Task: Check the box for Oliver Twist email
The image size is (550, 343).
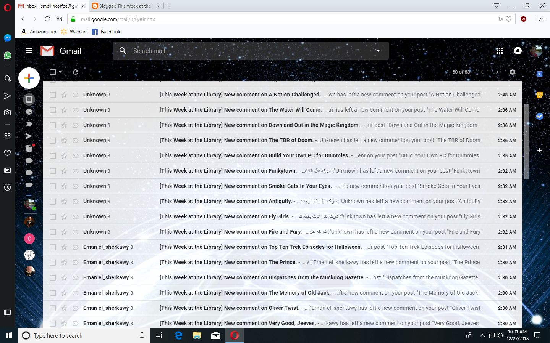Action: [53, 308]
